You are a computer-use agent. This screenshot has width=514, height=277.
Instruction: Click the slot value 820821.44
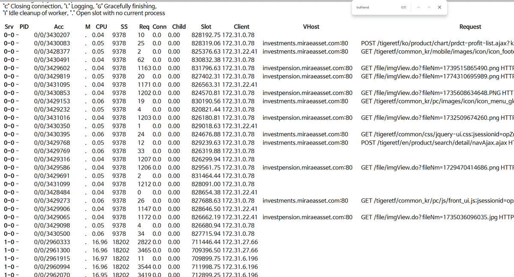click(206, 109)
